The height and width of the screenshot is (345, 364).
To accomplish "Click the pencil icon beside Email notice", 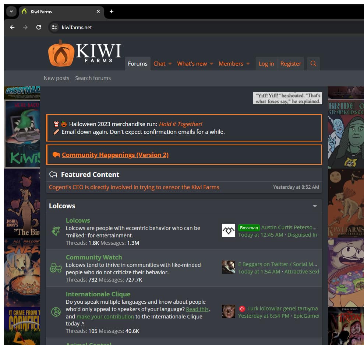I will [56, 132].
